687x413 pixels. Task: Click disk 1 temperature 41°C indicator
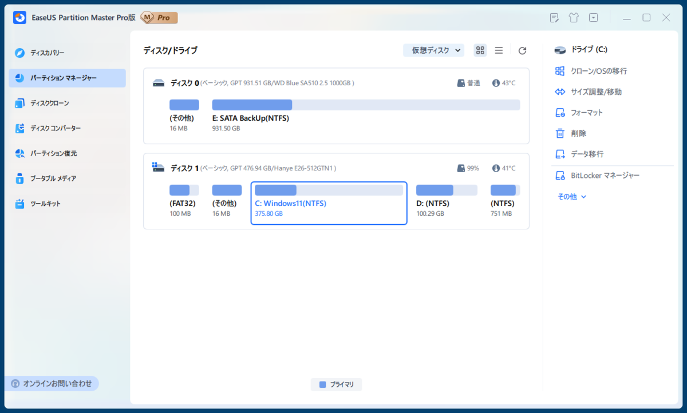[504, 168]
